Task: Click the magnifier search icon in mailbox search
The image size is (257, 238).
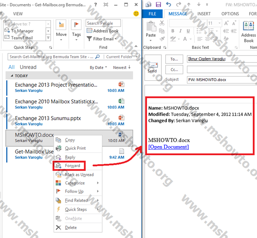Action: pos(98,57)
